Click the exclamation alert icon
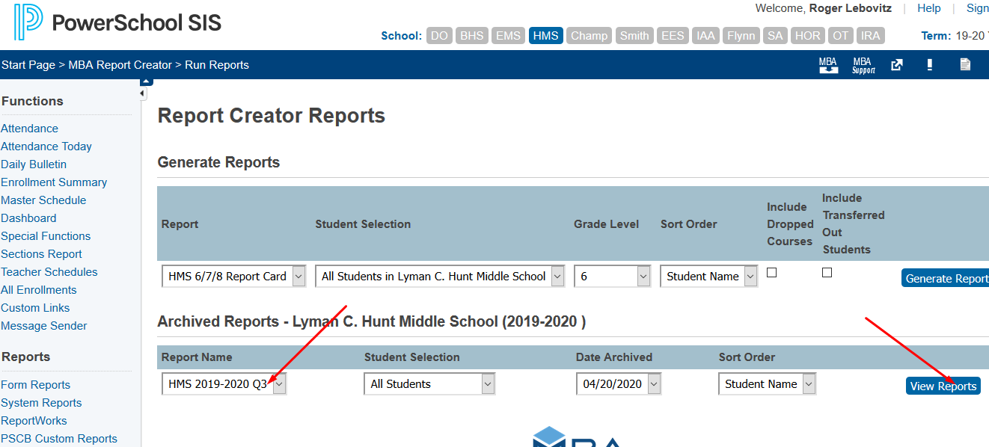The image size is (989, 447). tap(930, 65)
